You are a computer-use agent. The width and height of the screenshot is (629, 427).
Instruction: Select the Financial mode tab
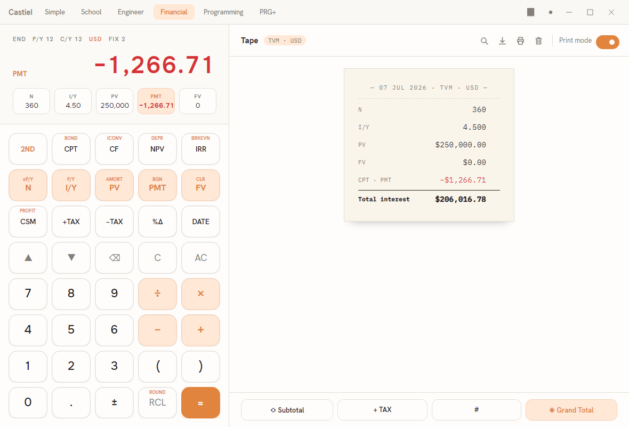tap(174, 12)
